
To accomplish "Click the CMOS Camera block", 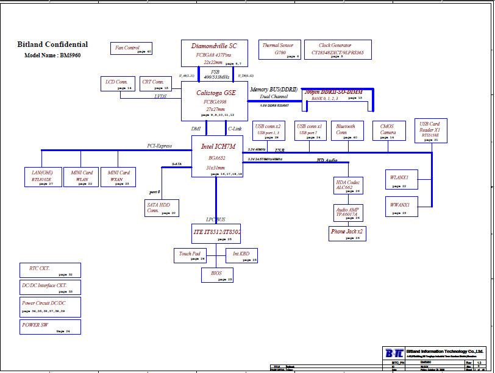I will [389, 130].
